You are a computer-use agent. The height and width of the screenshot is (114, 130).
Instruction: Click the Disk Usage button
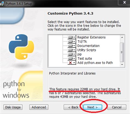tap(13, 107)
